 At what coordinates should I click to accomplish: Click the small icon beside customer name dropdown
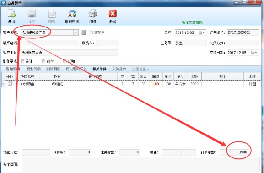point(84,32)
